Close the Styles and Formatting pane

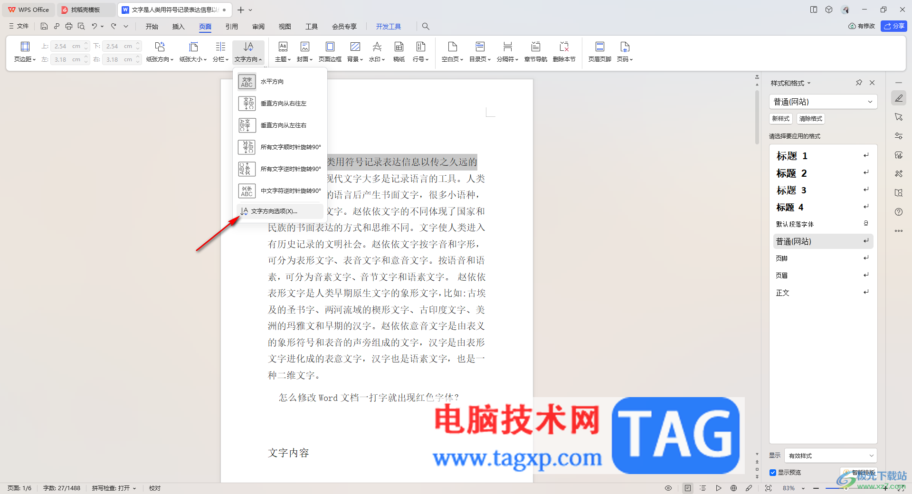pos(872,83)
